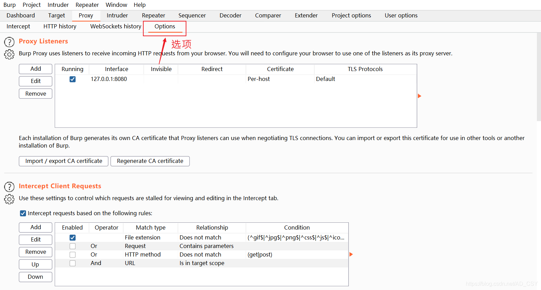Select the Proxy main tab
This screenshot has height=290, width=541.
[86, 15]
